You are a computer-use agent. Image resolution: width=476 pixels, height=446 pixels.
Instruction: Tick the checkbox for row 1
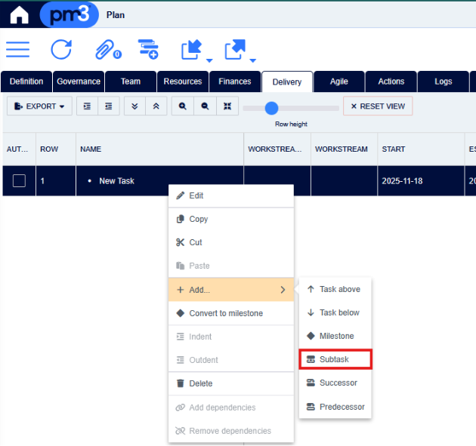[19, 181]
